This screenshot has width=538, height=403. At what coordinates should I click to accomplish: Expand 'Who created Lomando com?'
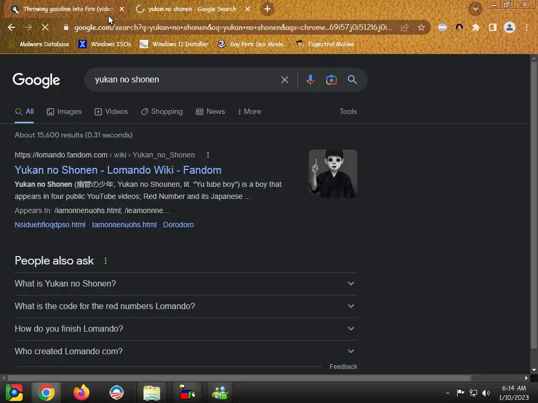click(x=186, y=351)
